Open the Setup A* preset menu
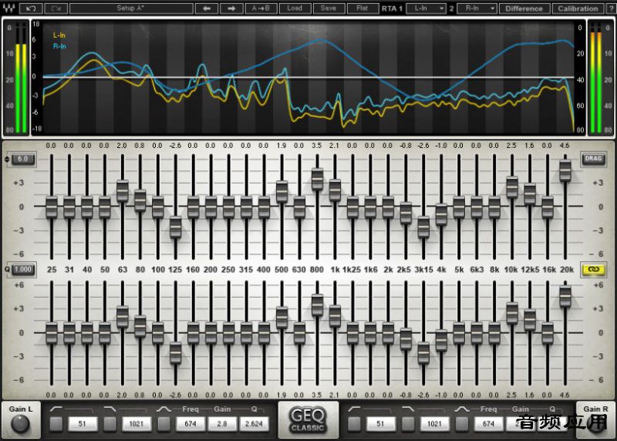The width and height of the screenshot is (617, 441). [x=131, y=8]
